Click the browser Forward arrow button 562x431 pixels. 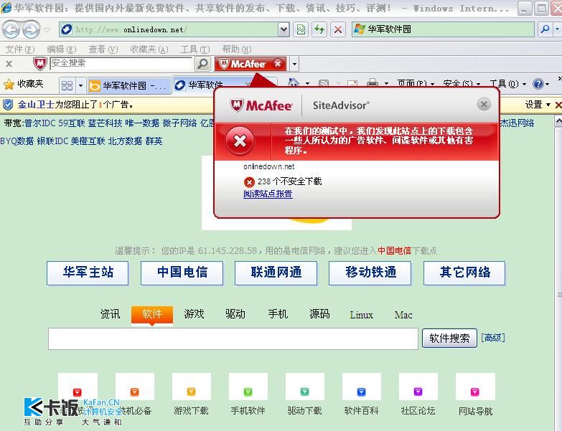pyautogui.click(x=32, y=29)
